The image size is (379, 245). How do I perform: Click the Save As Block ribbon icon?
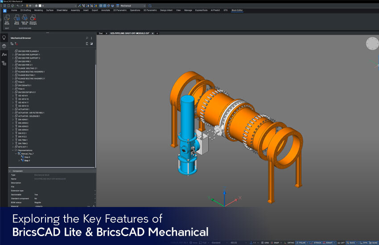coord(25,18)
